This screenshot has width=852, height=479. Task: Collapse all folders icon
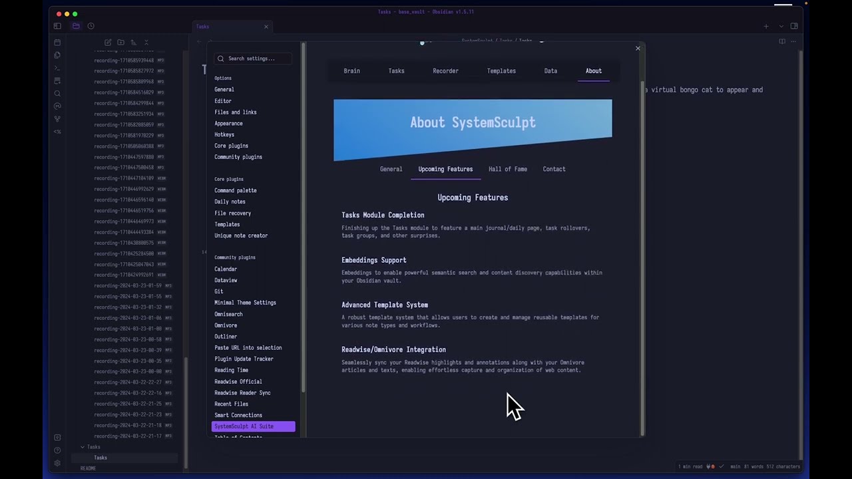tap(146, 43)
